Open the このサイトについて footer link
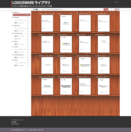 (x=17, y=120)
